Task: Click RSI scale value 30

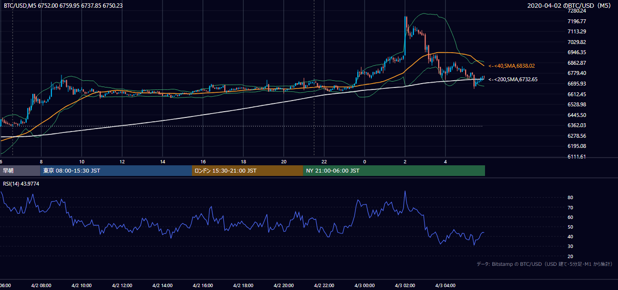Action: pos(571,246)
